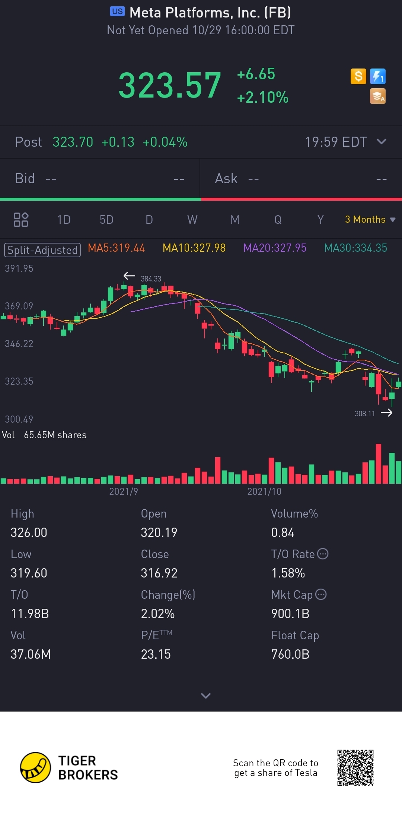Tap the Ask price panel

point(301,179)
